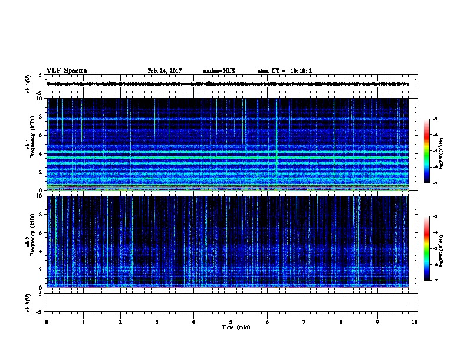467x361 pixels.
Task: Click the "-7" tick on ch.2 colorbar
Action: pos(435,281)
